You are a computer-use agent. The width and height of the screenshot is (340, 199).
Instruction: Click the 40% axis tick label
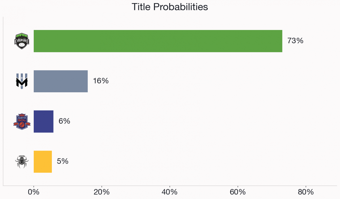(x=170, y=192)
